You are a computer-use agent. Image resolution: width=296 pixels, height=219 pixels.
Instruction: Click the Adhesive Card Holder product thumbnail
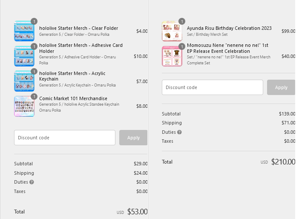pos(24,56)
